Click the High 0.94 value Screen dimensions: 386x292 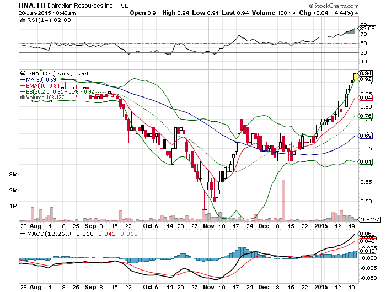175,13
